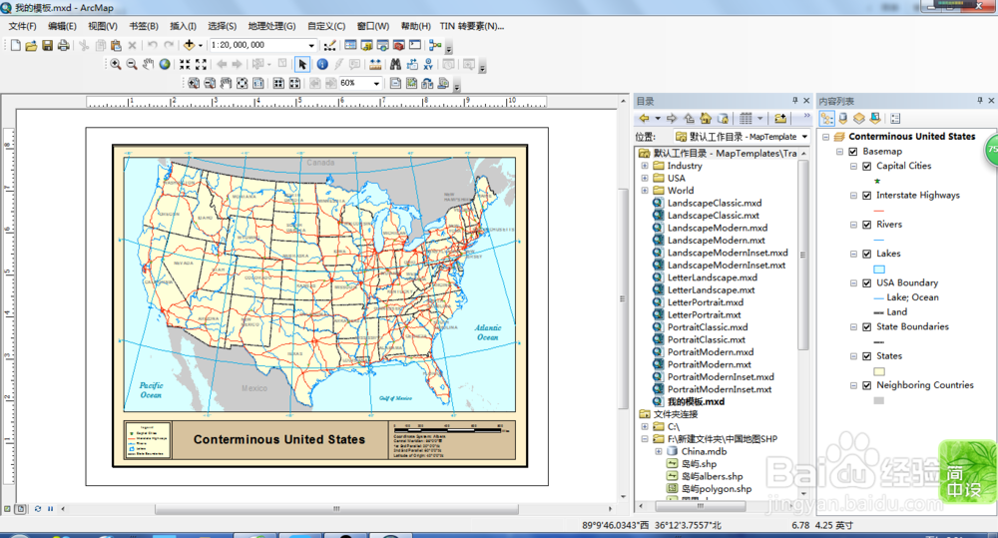The height and width of the screenshot is (538, 998).
Task: Click the Neighboring Countries gray symbol swatch
Action: pos(879,401)
